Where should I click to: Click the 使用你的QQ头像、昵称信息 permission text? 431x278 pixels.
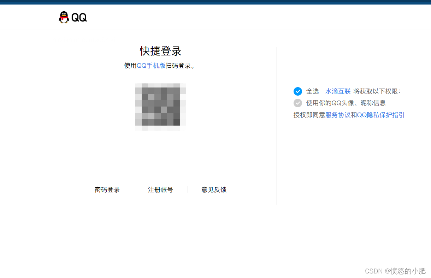point(345,103)
